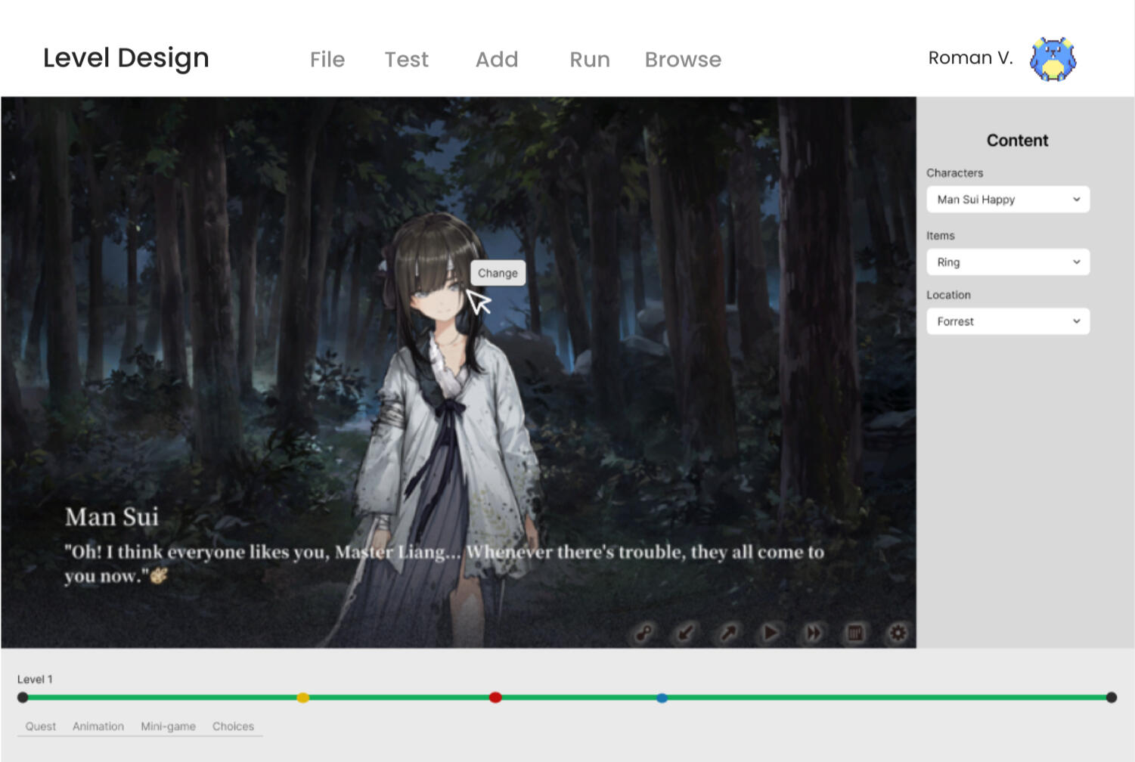Select the Mini-game tab
1135x762 pixels.
pos(168,726)
